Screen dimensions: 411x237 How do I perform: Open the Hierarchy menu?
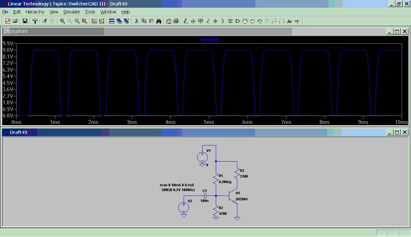click(x=35, y=12)
